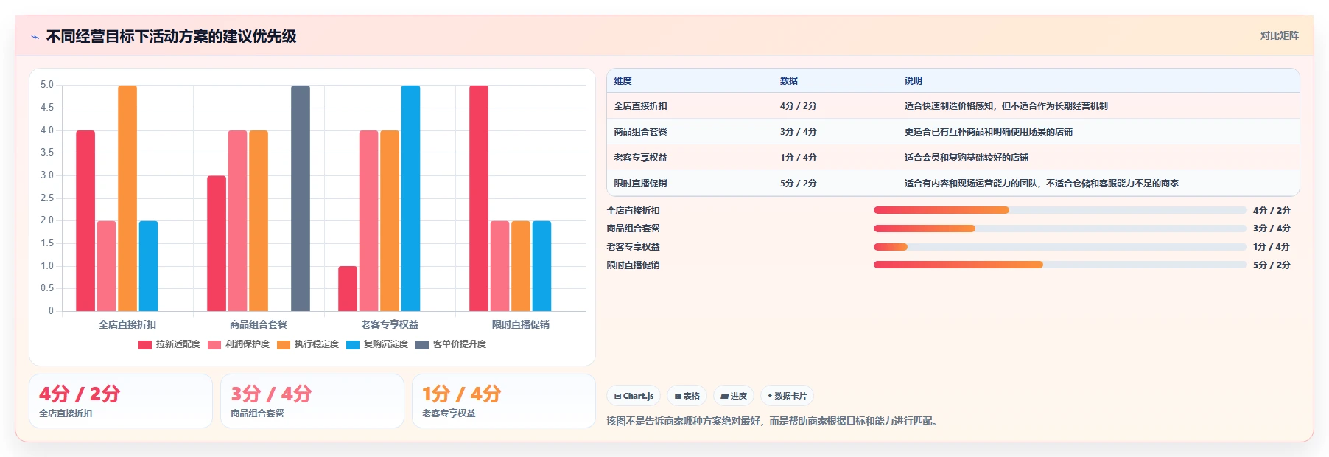Click the 全店直接折扣 progress bar
The height and width of the screenshot is (457, 1329).
[x=1060, y=210]
